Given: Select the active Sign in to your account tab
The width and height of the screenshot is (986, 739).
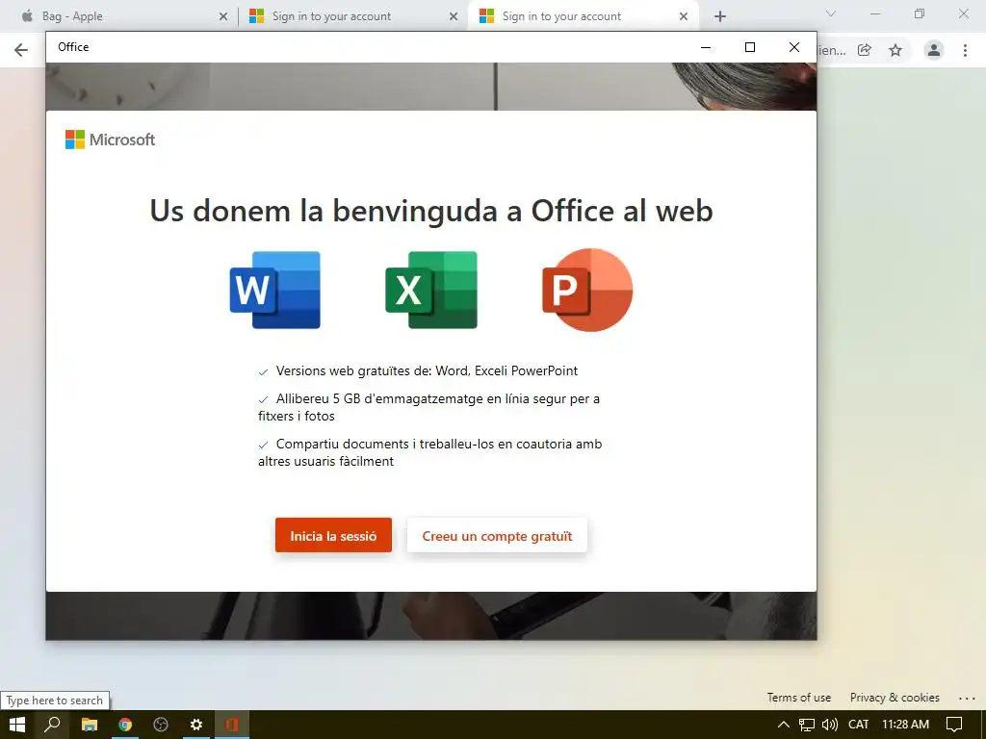Looking at the screenshot, I should pyautogui.click(x=582, y=16).
